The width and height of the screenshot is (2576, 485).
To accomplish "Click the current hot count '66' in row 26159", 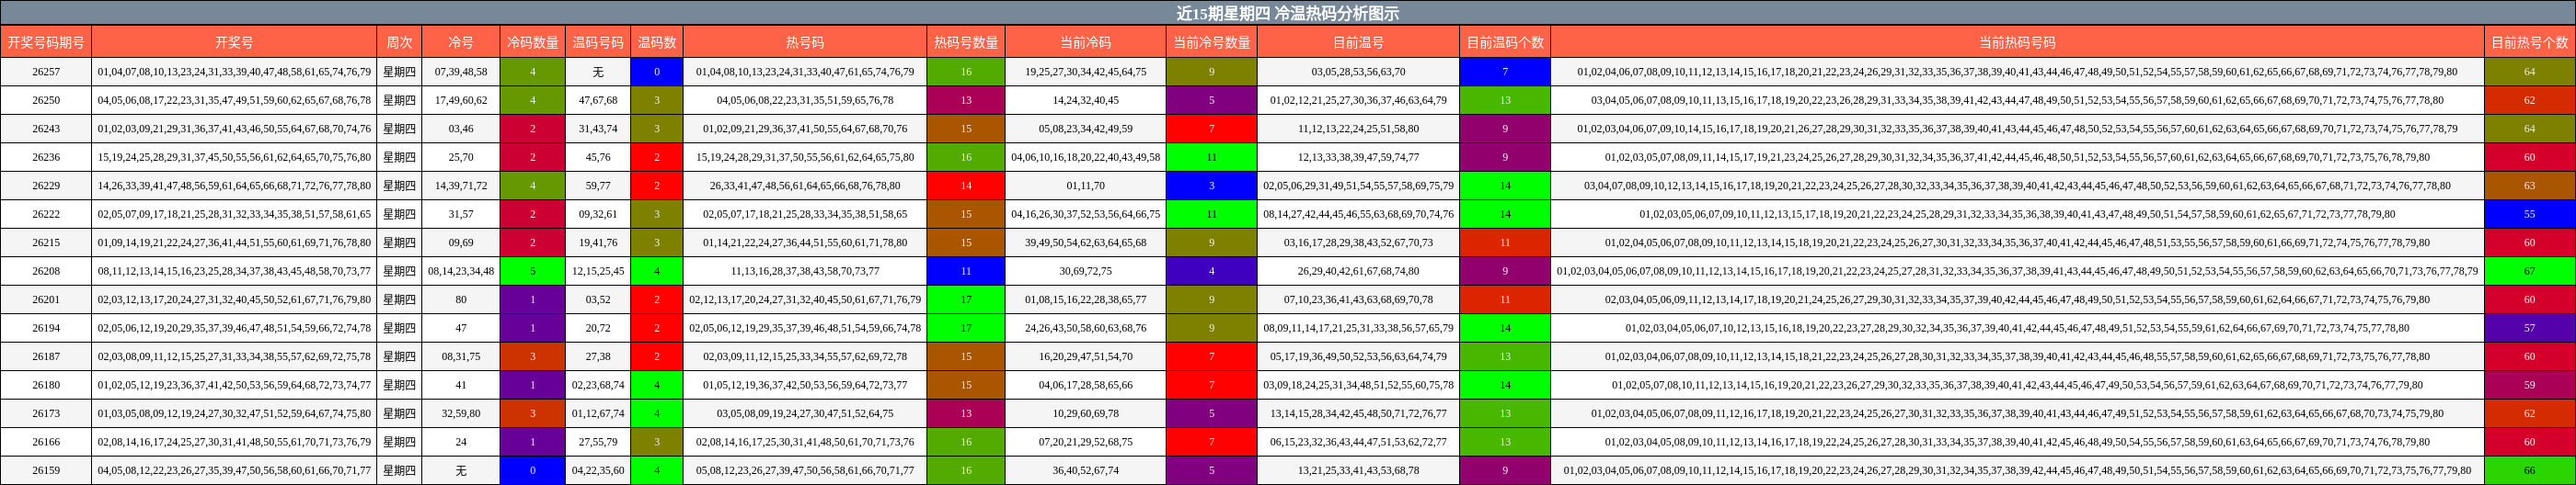I will pyautogui.click(x=2530, y=470).
